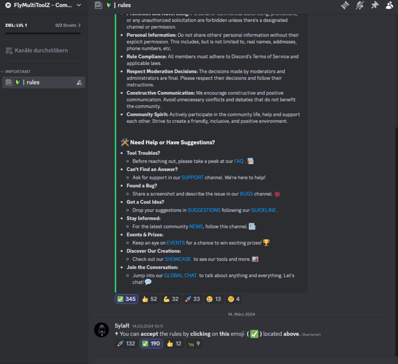Screen dimensions: 398x364
Task: Follow the GLOBAL CHAT channel link
Action: point(180,276)
